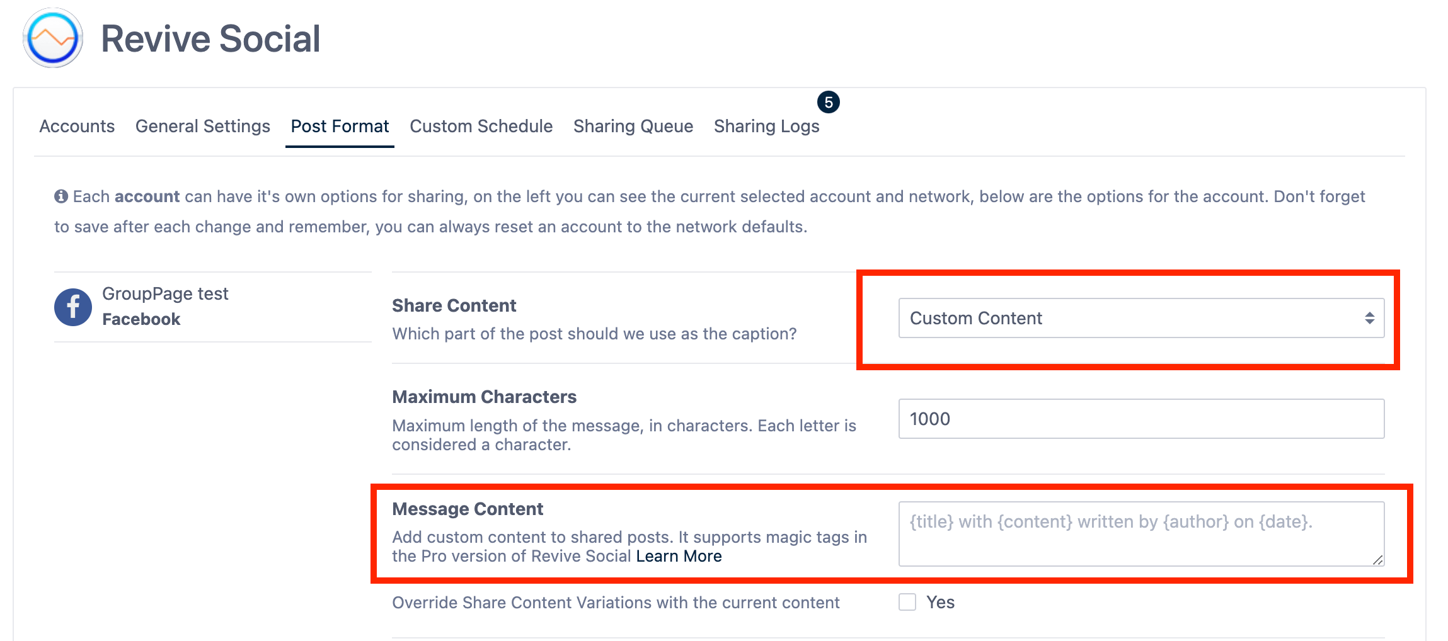Click the Message Content textarea resize handle
Image resolution: width=1448 pixels, height=641 pixels.
[1377, 560]
